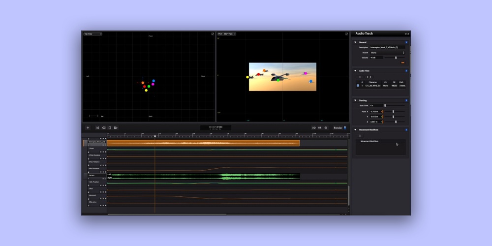492x246 pixels.
Task: Add an audio file with plus icon
Action: click(360, 77)
